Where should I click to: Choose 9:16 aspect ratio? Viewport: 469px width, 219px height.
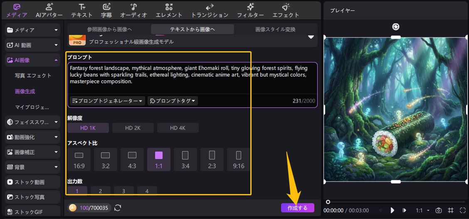238,159
